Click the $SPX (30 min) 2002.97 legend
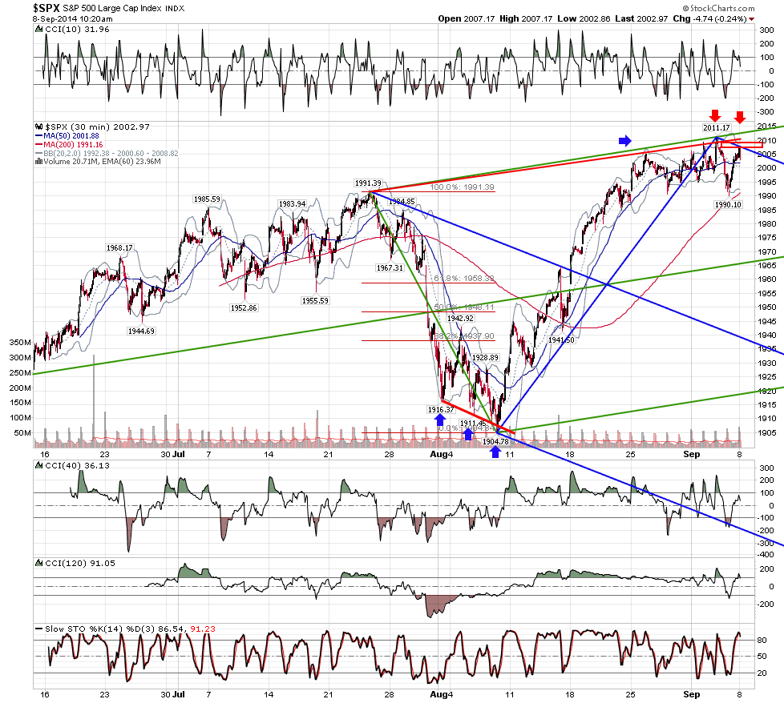Image resolution: width=784 pixels, height=703 pixels. point(98,127)
